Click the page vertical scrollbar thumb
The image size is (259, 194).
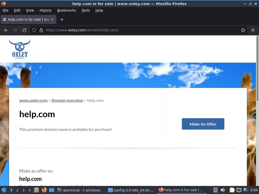click(257, 68)
